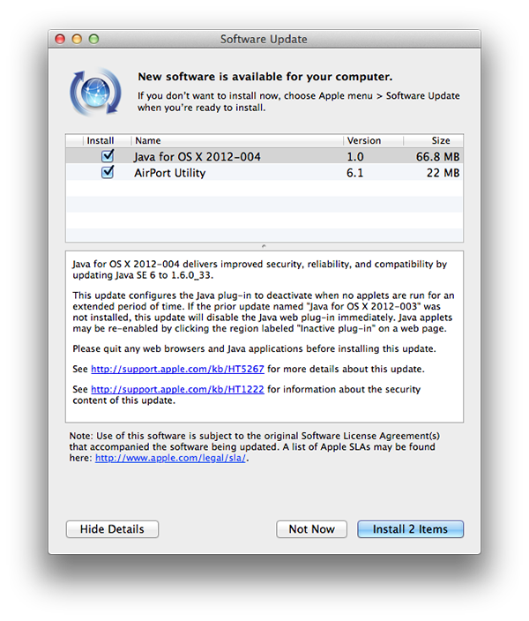Select the AirPort Utility row name
The height and width of the screenshot is (621, 529).
tap(170, 173)
